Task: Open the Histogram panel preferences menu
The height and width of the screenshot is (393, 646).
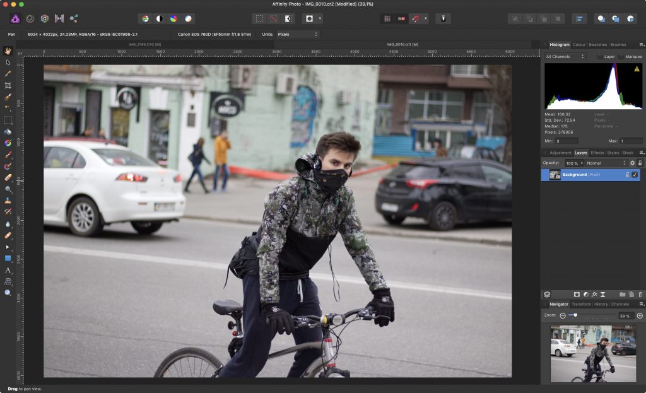Action: tap(641, 45)
